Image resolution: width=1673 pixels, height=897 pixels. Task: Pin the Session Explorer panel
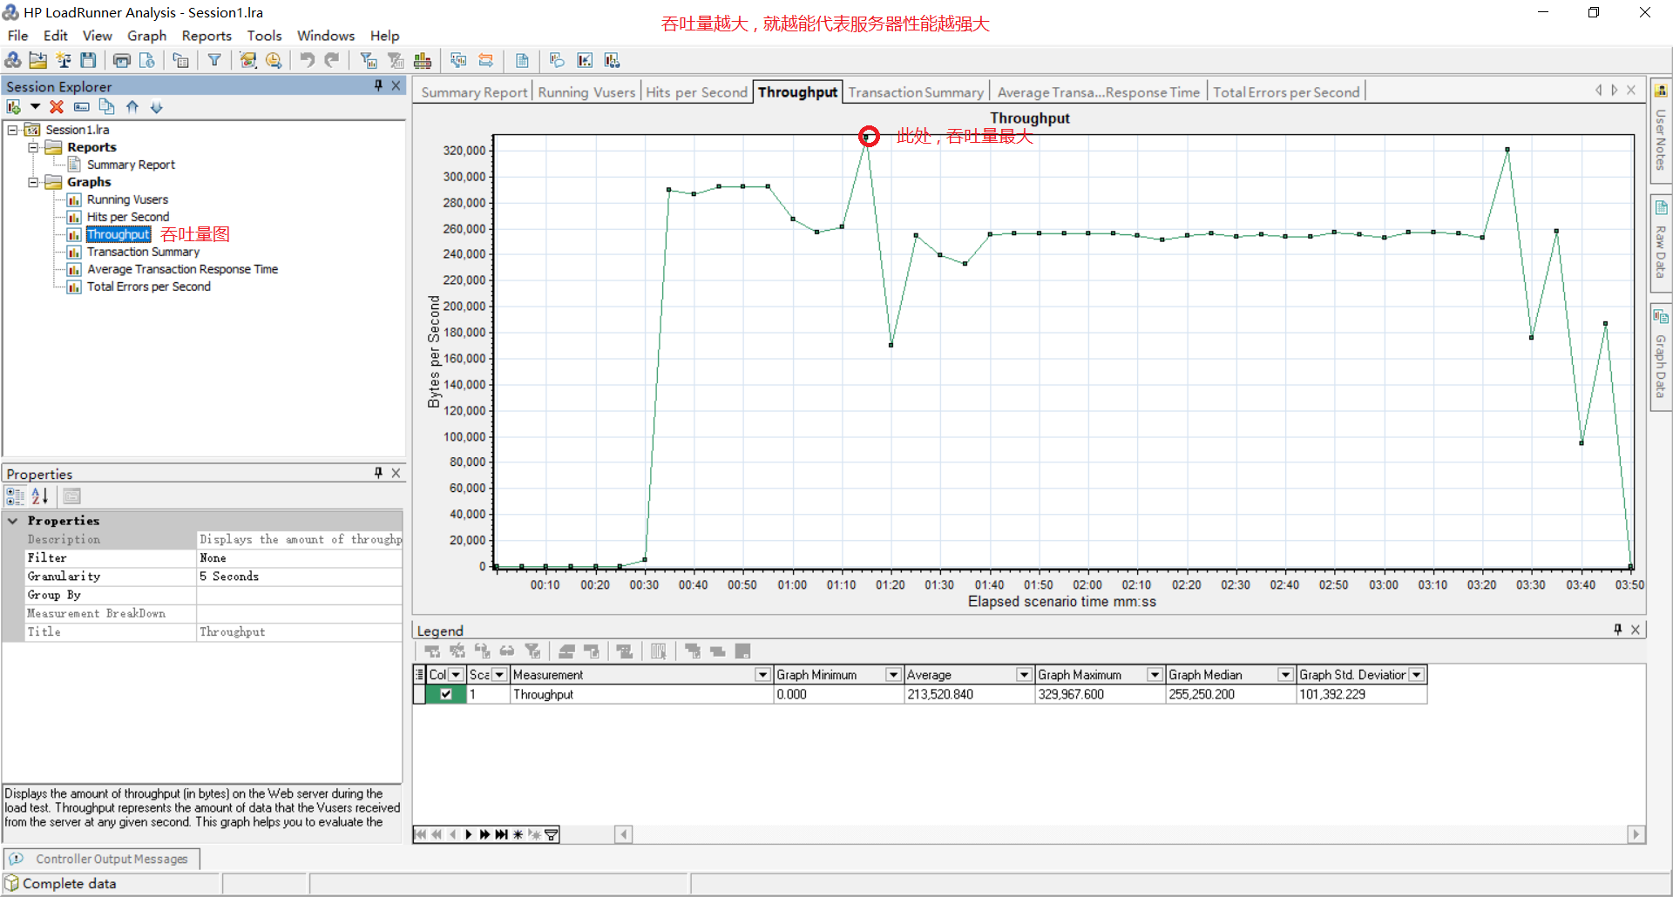(378, 85)
